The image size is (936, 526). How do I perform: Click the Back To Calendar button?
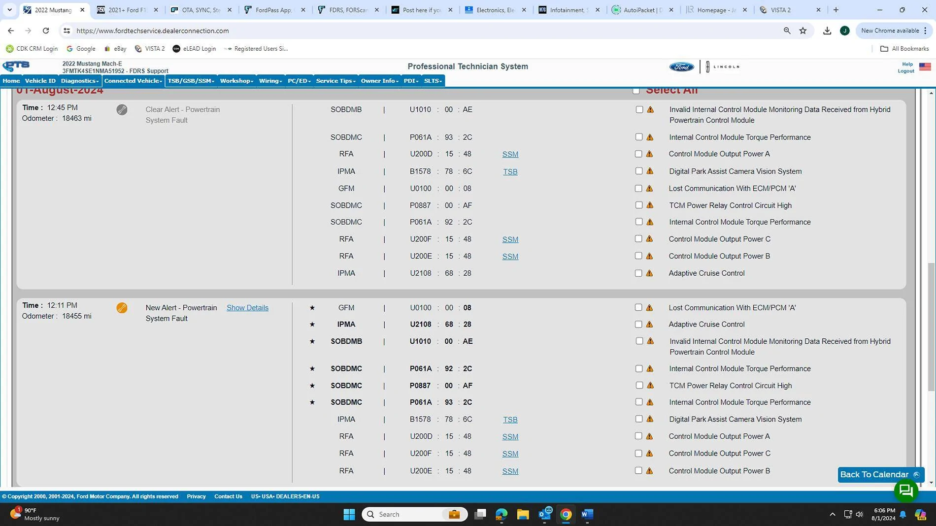point(881,475)
